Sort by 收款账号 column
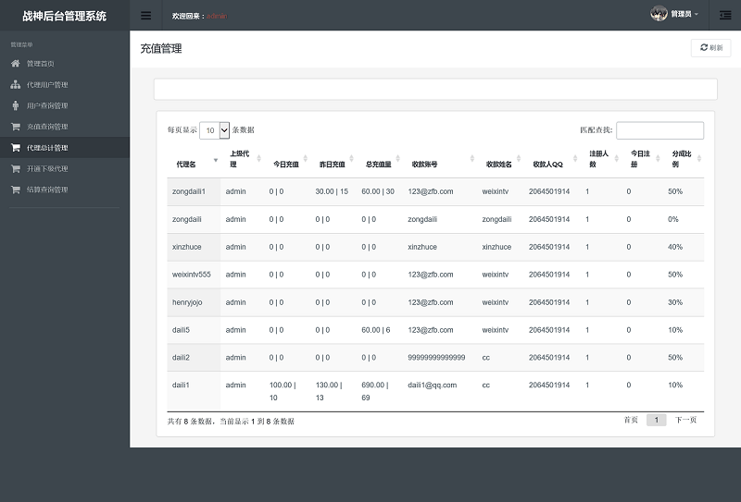741x502 pixels. pos(440,159)
